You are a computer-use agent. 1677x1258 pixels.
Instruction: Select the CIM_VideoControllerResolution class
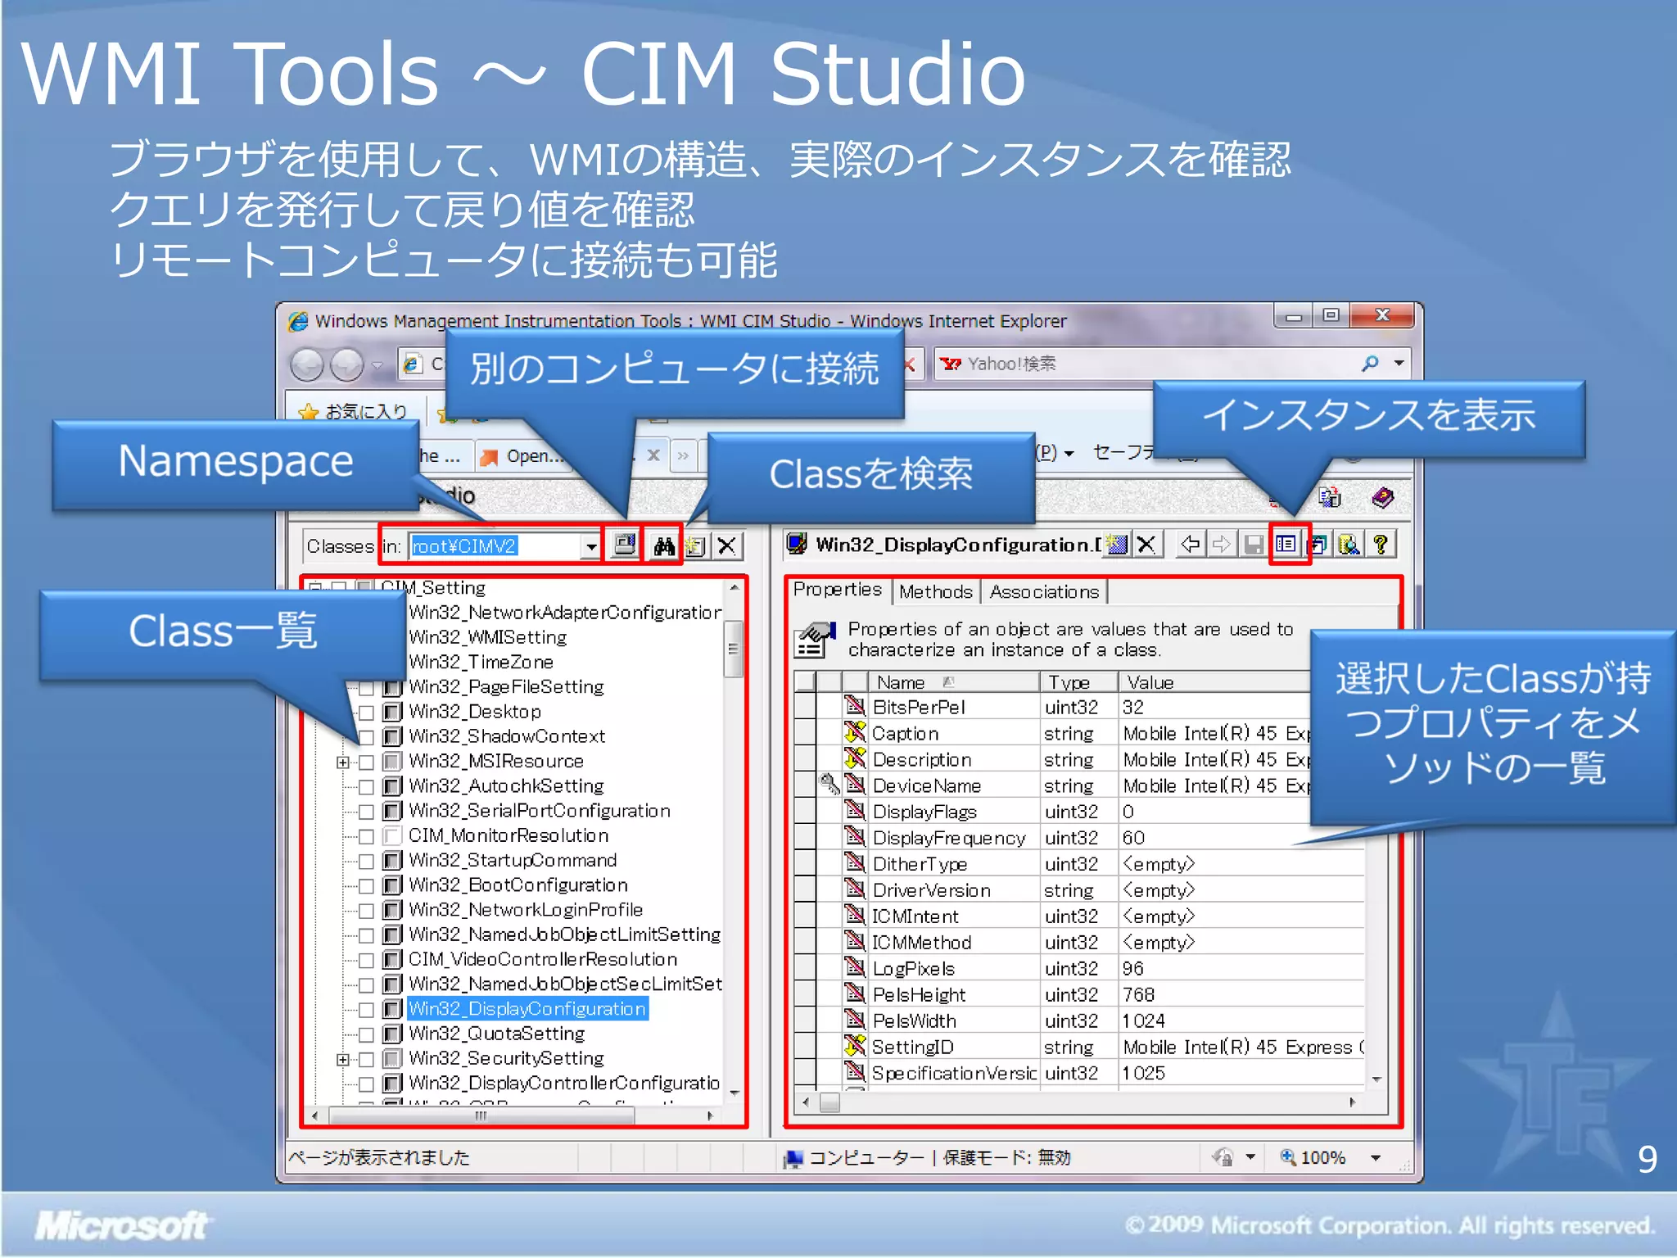tap(543, 960)
